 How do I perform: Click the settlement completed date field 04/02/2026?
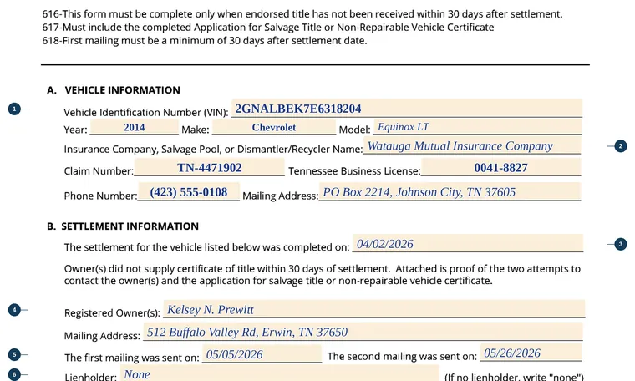point(468,243)
